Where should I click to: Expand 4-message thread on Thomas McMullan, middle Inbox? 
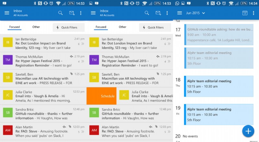(167, 61)
